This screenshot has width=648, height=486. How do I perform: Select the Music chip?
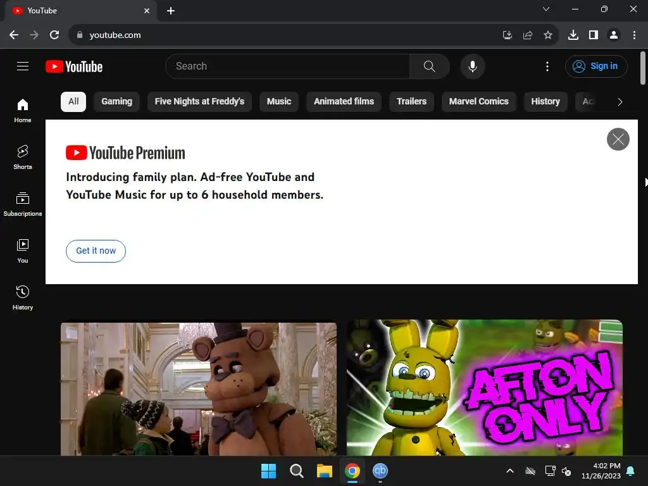coord(279,102)
